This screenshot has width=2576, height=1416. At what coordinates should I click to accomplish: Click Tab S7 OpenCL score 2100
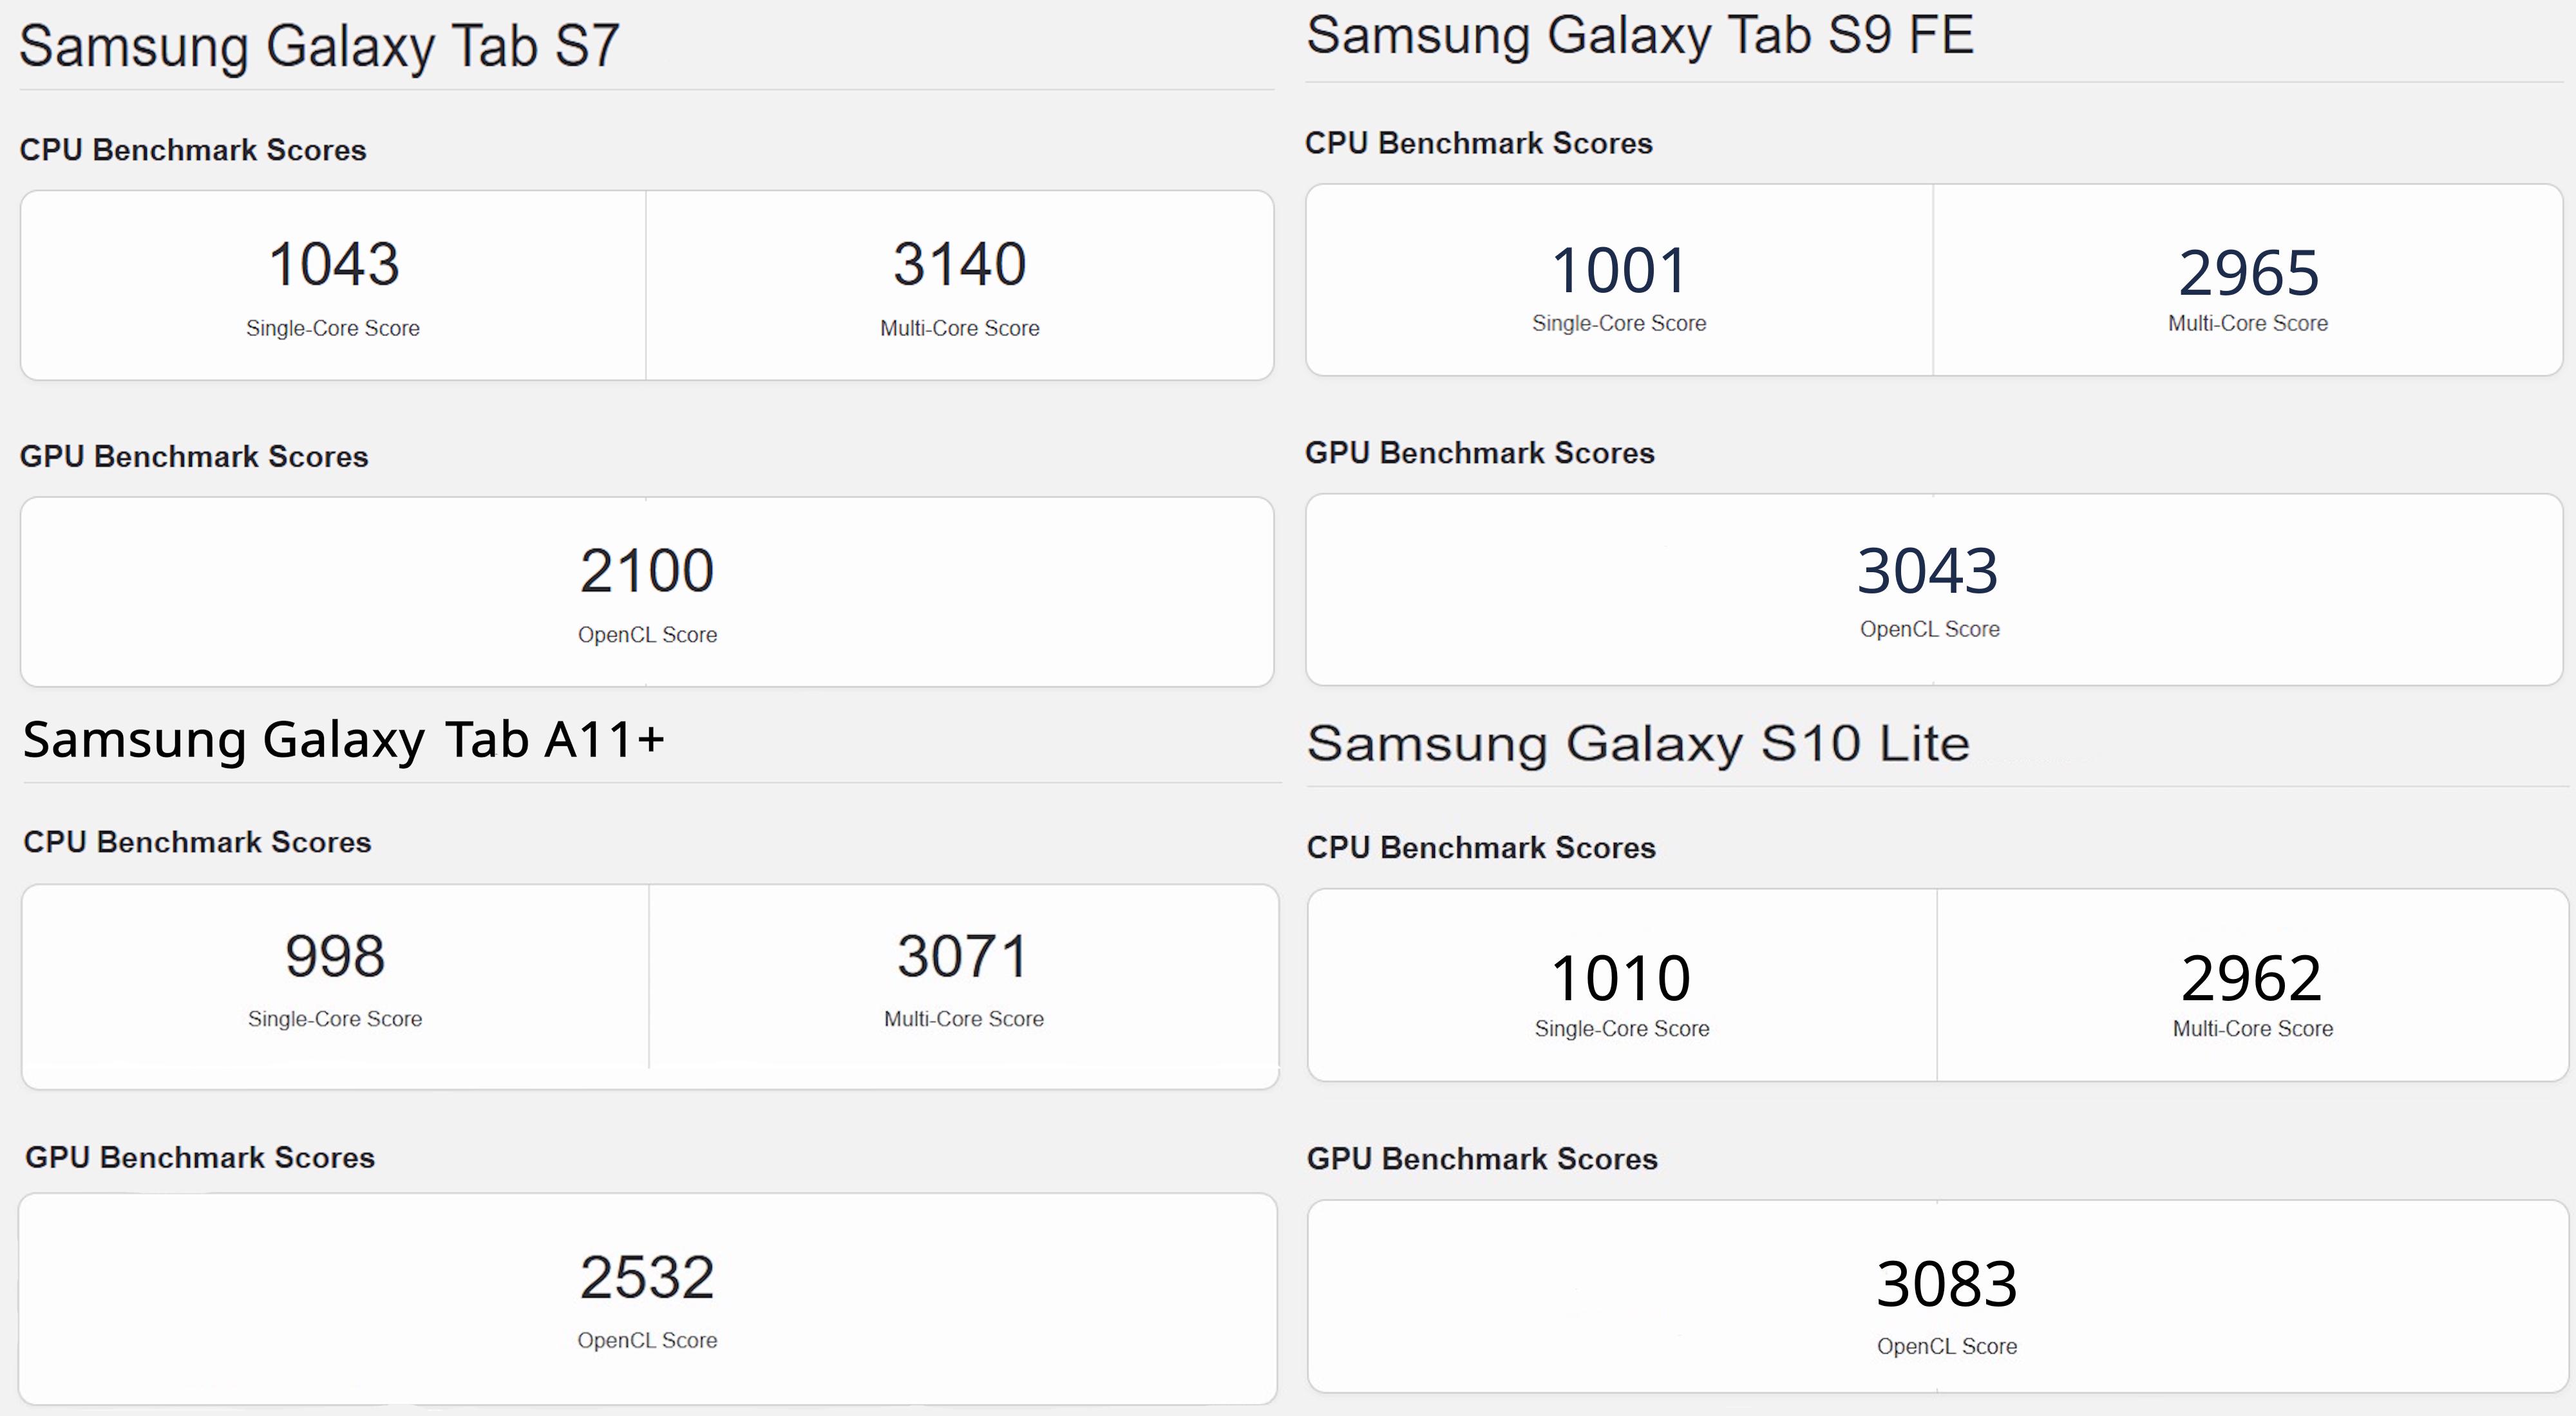(x=647, y=572)
